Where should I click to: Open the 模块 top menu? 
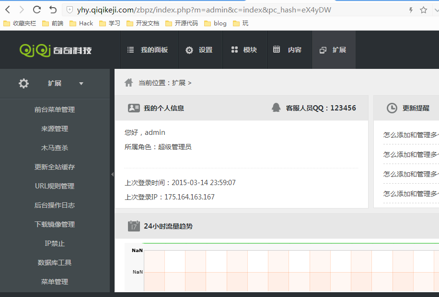245,50
